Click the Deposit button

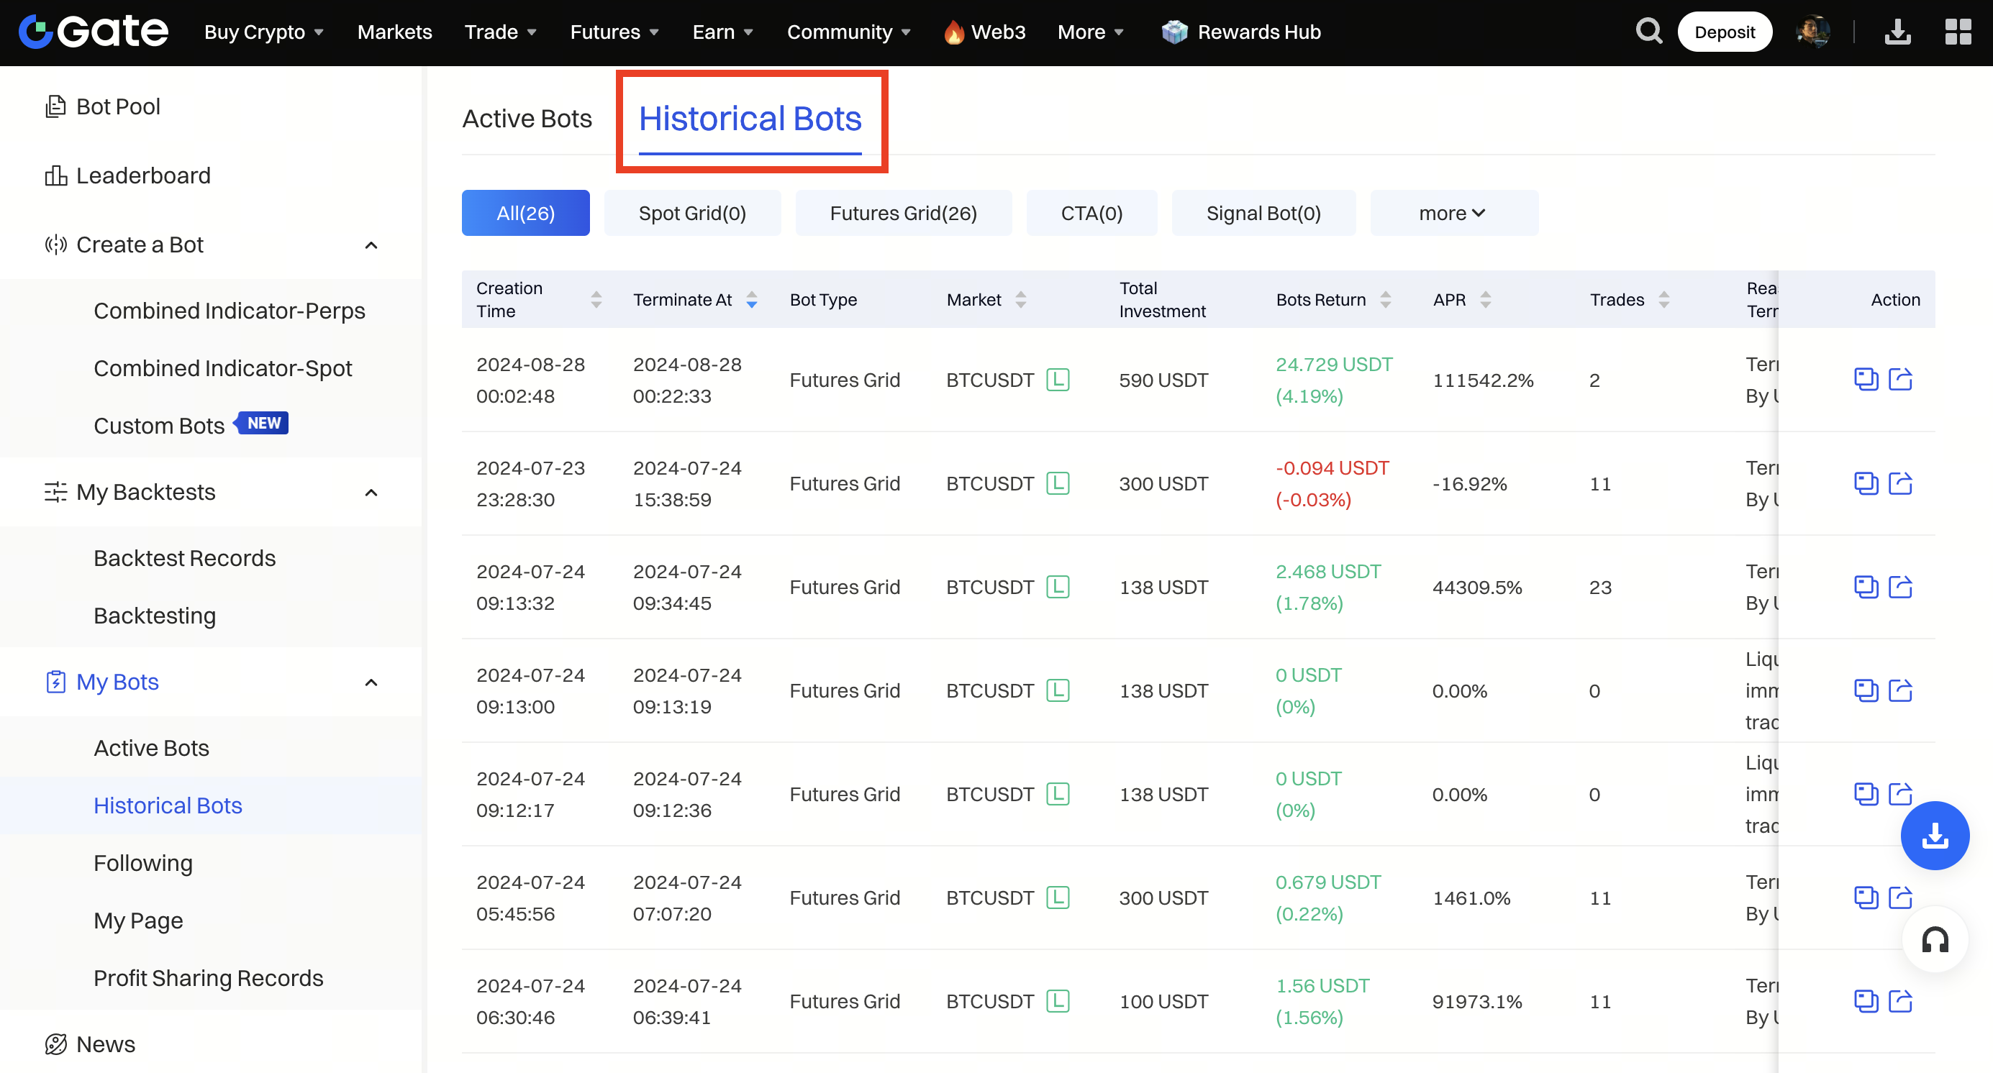click(1724, 32)
